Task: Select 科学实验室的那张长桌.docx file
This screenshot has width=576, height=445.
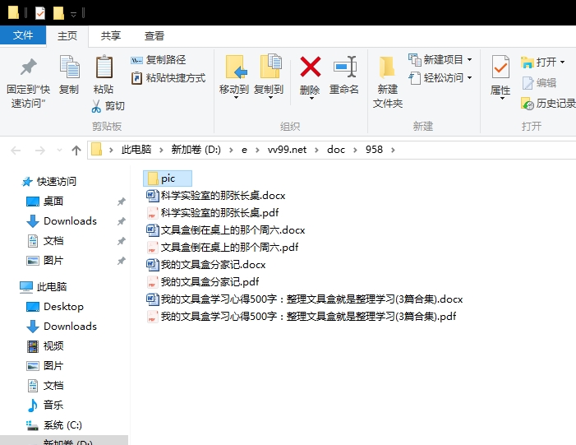Action: point(216,196)
